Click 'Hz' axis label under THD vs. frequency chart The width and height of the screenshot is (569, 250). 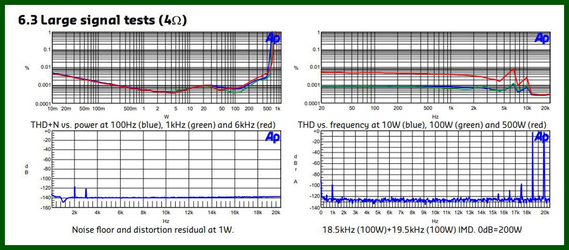pyautogui.click(x=435, y=116)
